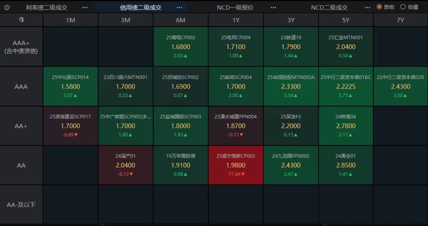
Task: Switch to the NCD一级报价 tab
Action: coord(235,8)
